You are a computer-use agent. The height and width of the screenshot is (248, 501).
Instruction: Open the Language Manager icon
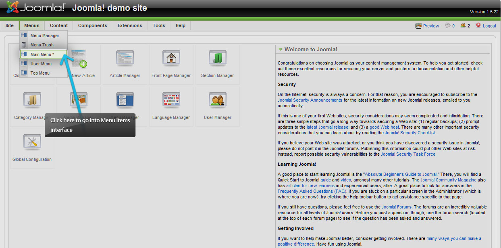(x=171, y=106)
